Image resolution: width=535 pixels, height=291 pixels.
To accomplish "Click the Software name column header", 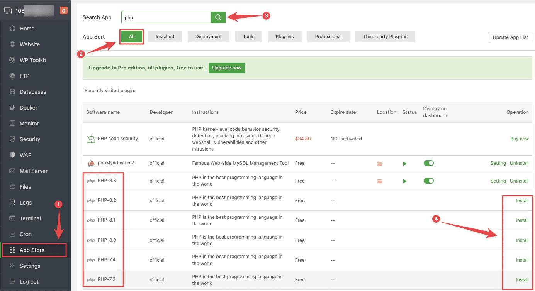I will click(103, 112).
